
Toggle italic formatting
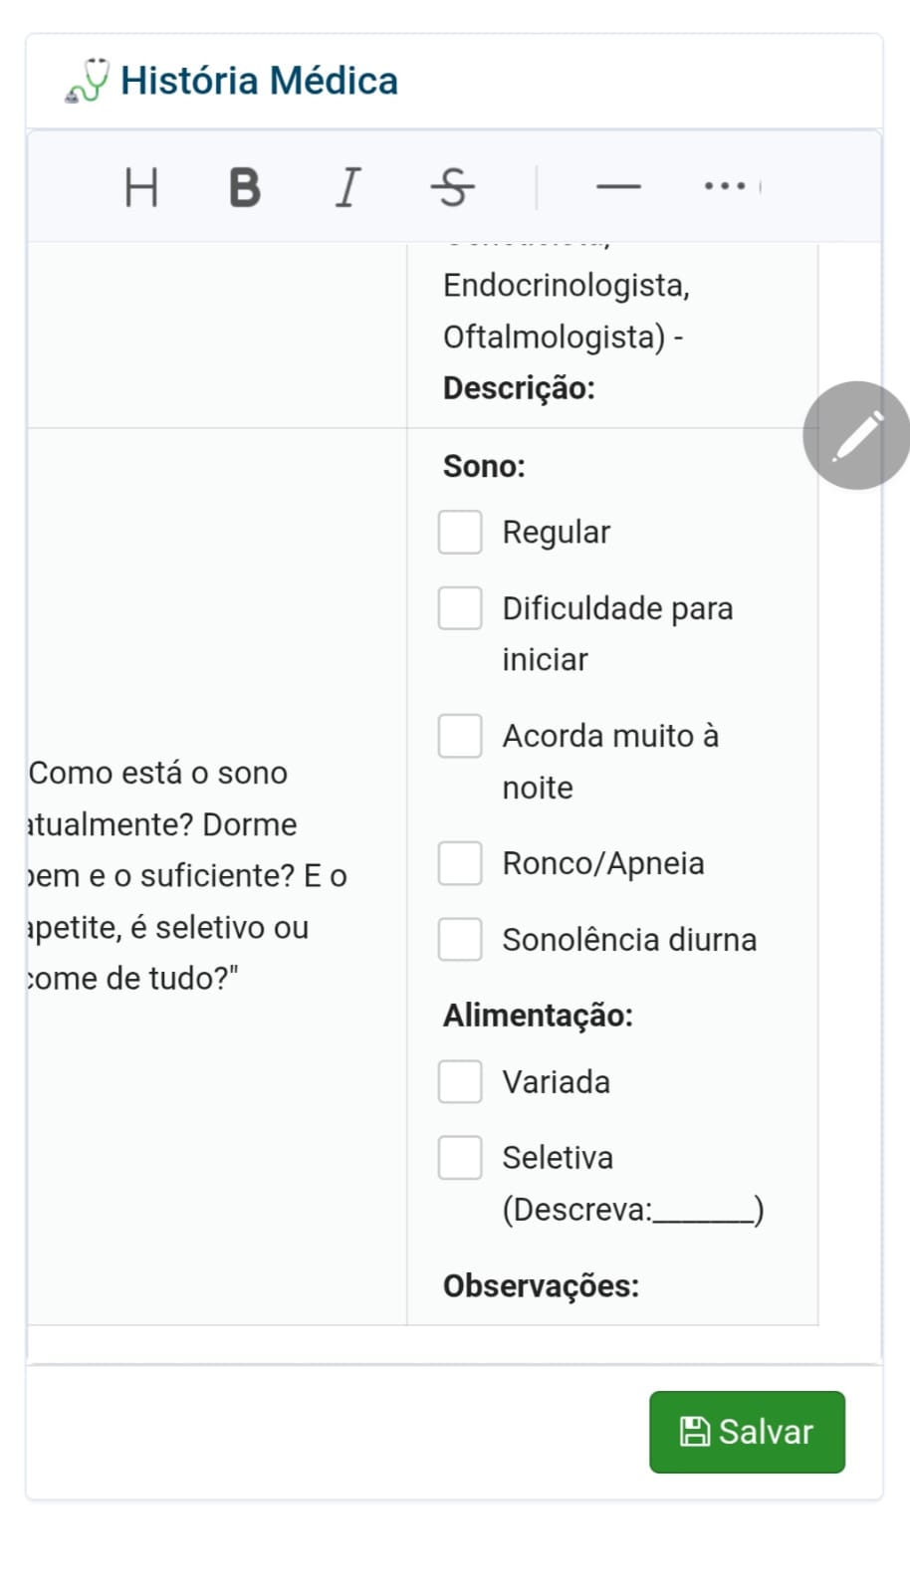347,186
